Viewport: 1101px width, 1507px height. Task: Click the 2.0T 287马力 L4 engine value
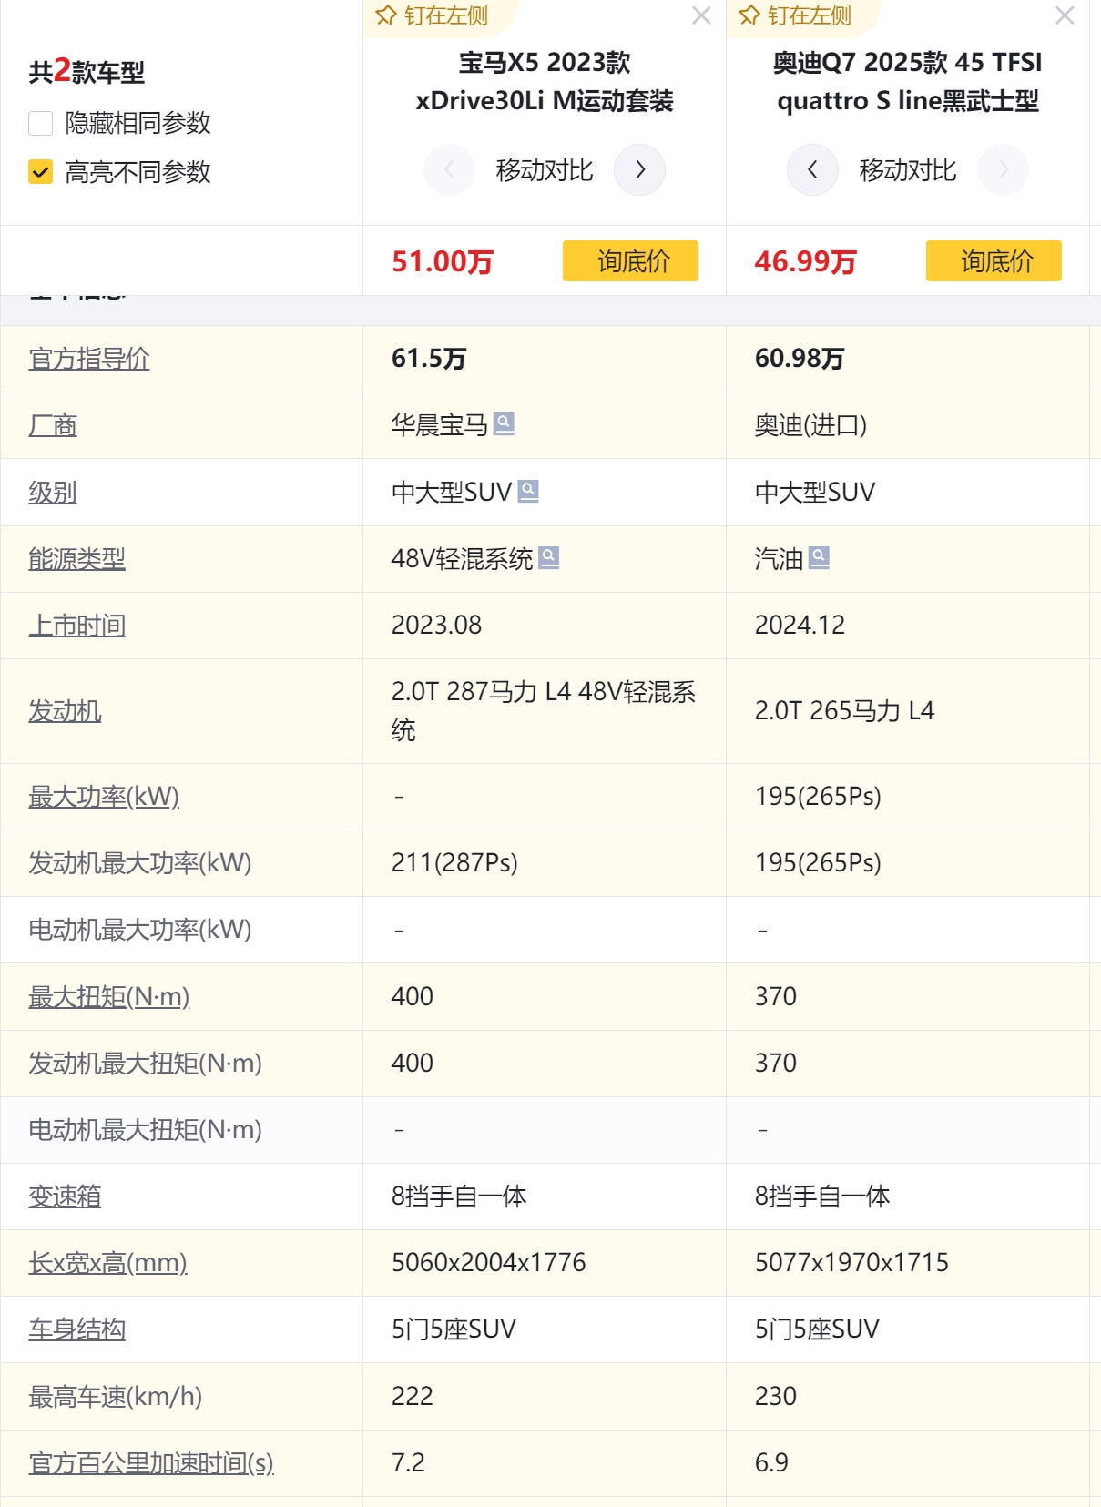[544, 711]
